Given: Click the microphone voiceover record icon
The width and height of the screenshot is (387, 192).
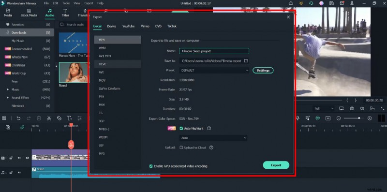Looking at the screenshot, I should point(298,118).
